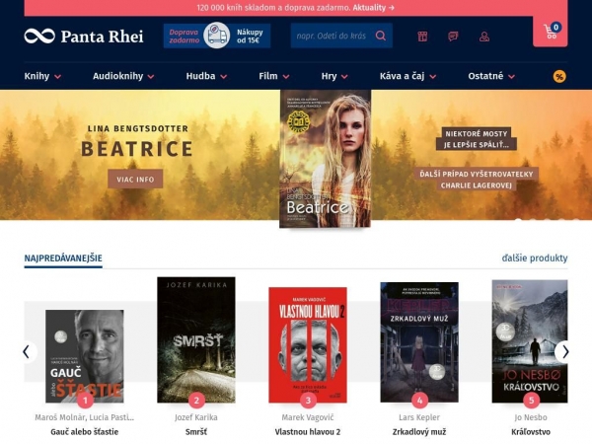Image resolution: width=592 pixels, height=444 pixels.
Task: Show next bestsellers with right arrow
Action: pyautogui.click(x=562, y=351)
